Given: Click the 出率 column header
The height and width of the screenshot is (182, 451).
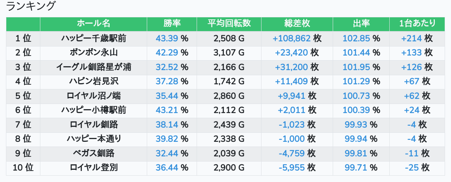Looking at the screenshot, I should tap(361, 24).
